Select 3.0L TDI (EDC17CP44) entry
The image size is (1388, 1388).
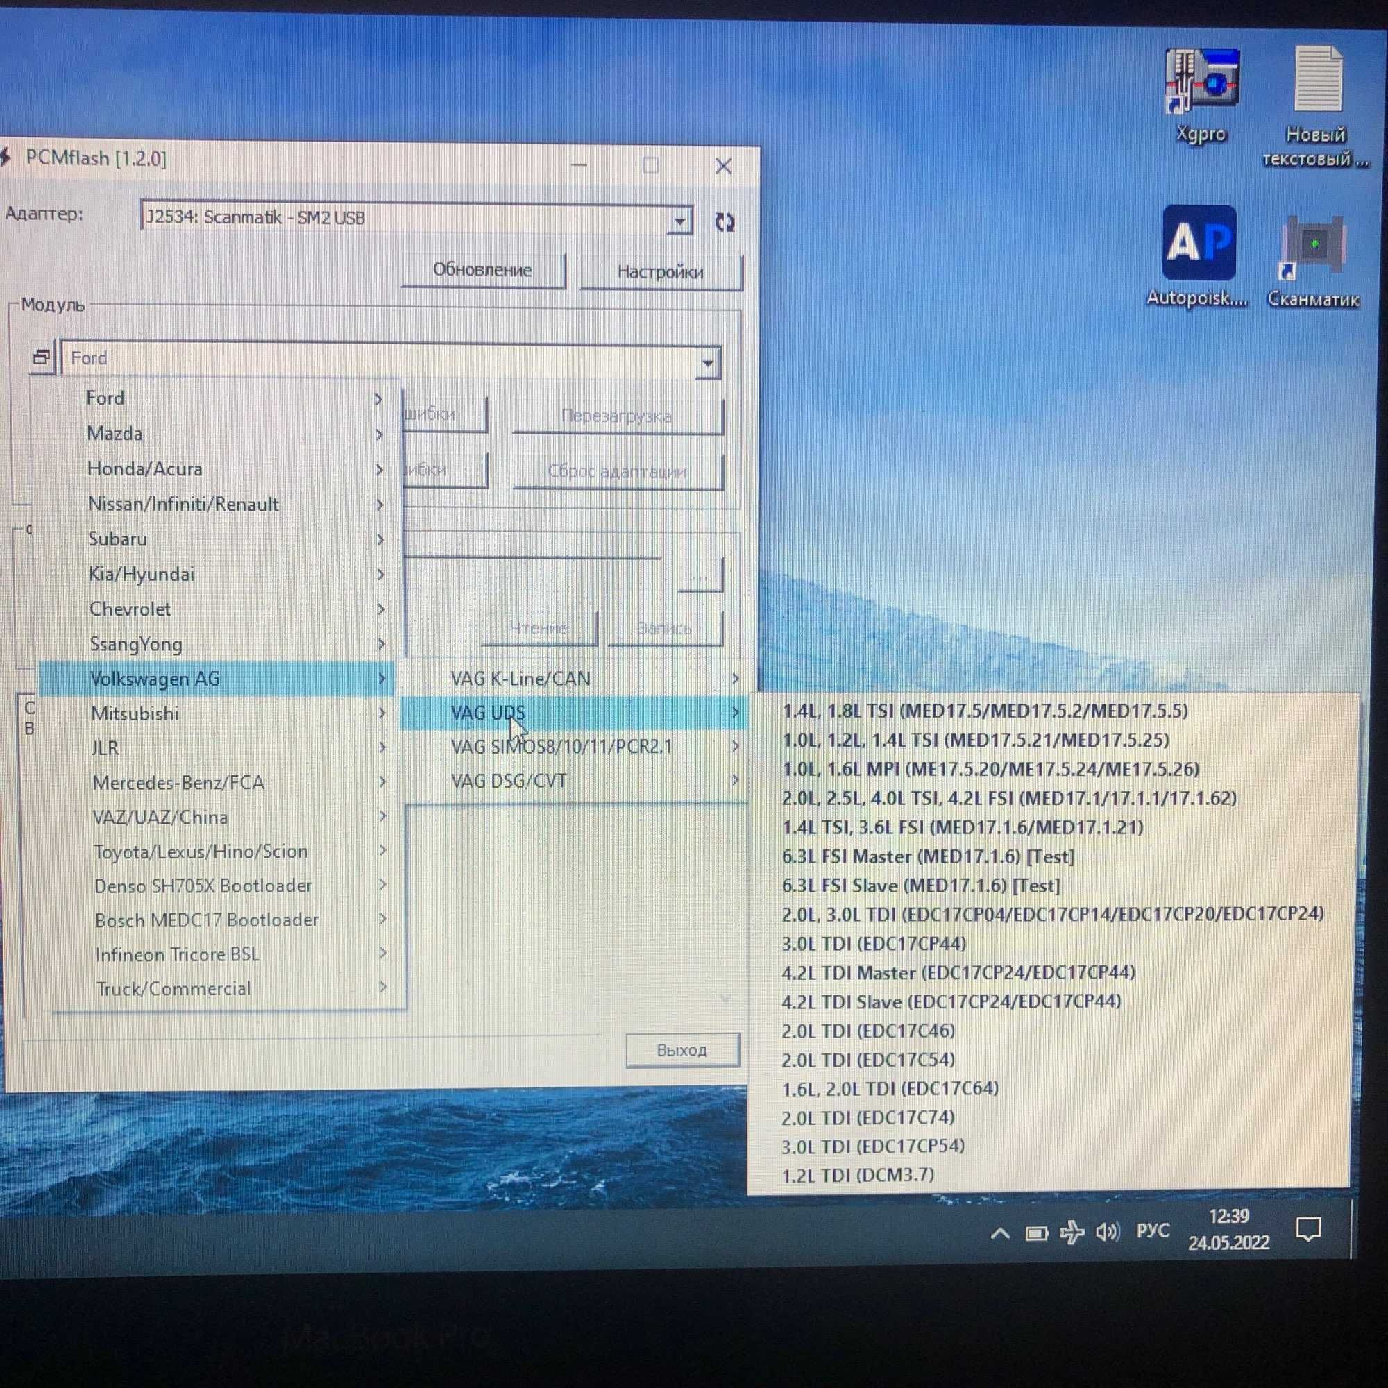pyautogui.click(x=874, y=943)
